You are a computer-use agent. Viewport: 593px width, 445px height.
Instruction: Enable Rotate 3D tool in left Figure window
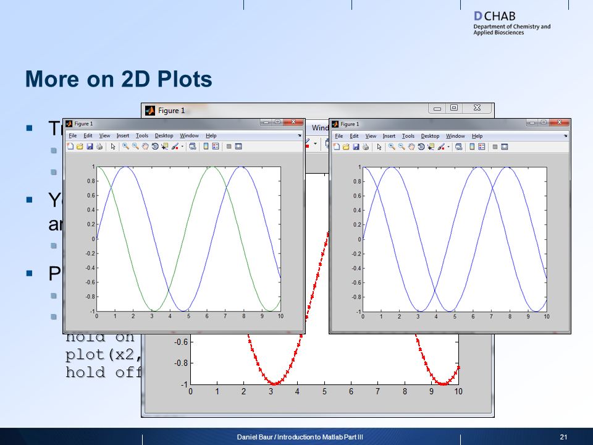coord(155,146)
